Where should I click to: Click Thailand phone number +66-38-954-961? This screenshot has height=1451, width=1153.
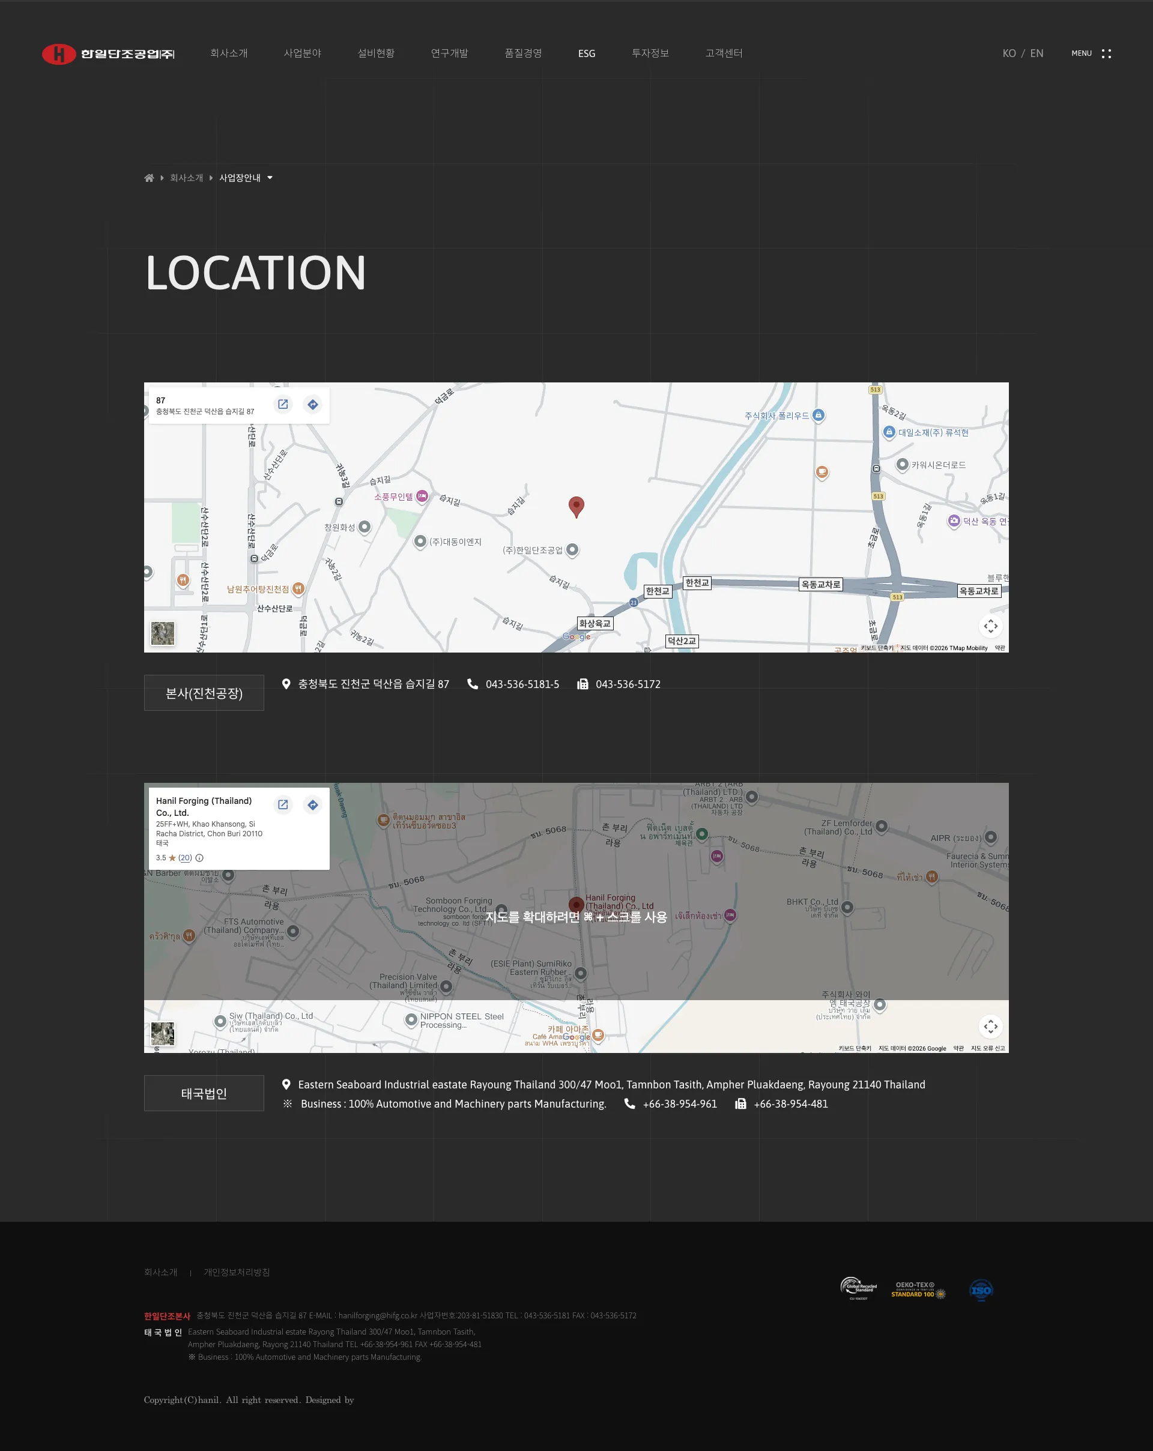pyautogui.click(x=680, y=1104)
